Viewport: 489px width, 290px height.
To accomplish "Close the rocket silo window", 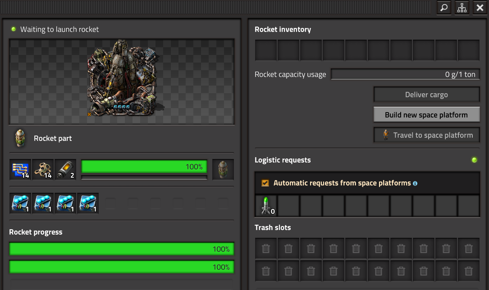I will 480,8.
